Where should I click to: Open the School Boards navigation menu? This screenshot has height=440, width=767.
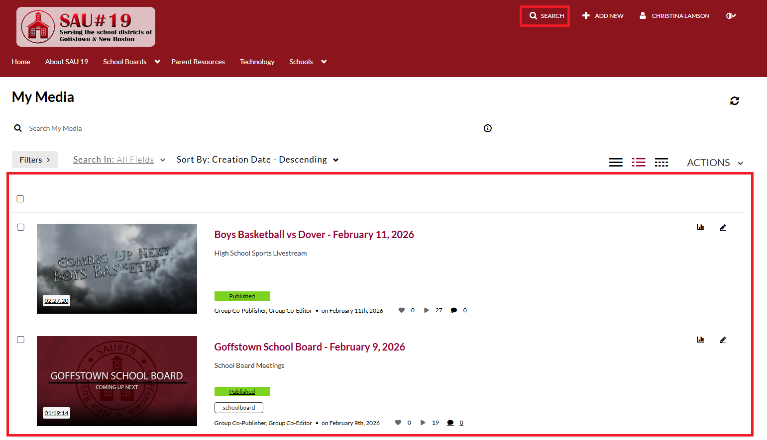click(131, 62)
